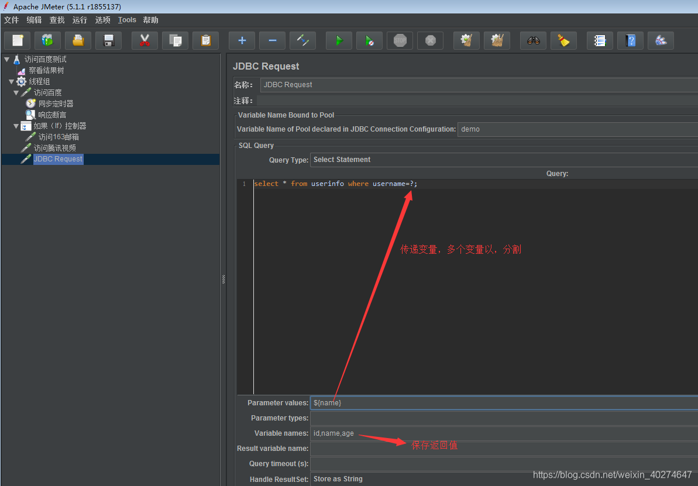The image size is (698, 486).
Task: Click the Clear results icon
Action: click(466, 40)
